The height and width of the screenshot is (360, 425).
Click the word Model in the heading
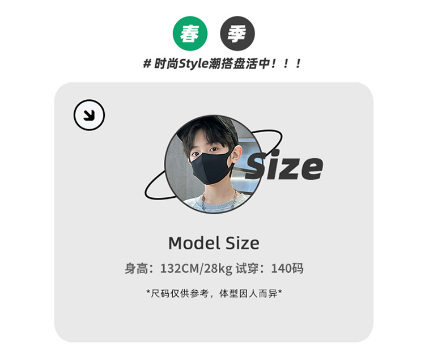pyautogui.click(x=194, y=243)
